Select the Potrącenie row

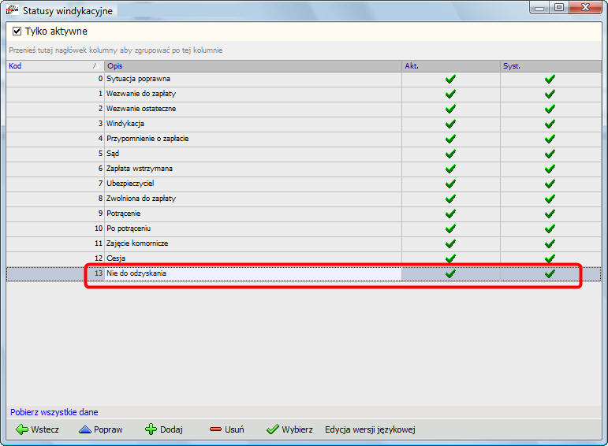pyautogui.click(x=304, y=214)
